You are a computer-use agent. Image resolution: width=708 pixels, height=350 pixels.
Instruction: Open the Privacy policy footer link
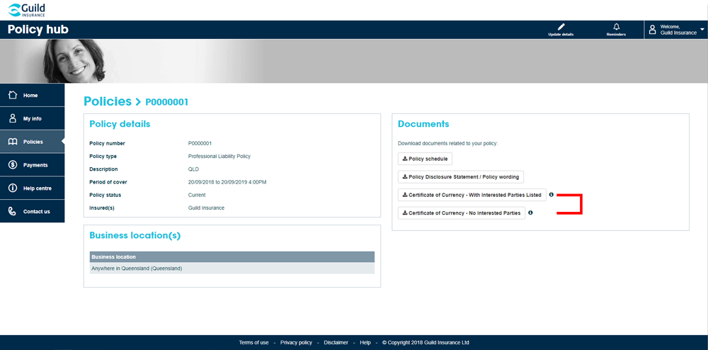(296, 343)
